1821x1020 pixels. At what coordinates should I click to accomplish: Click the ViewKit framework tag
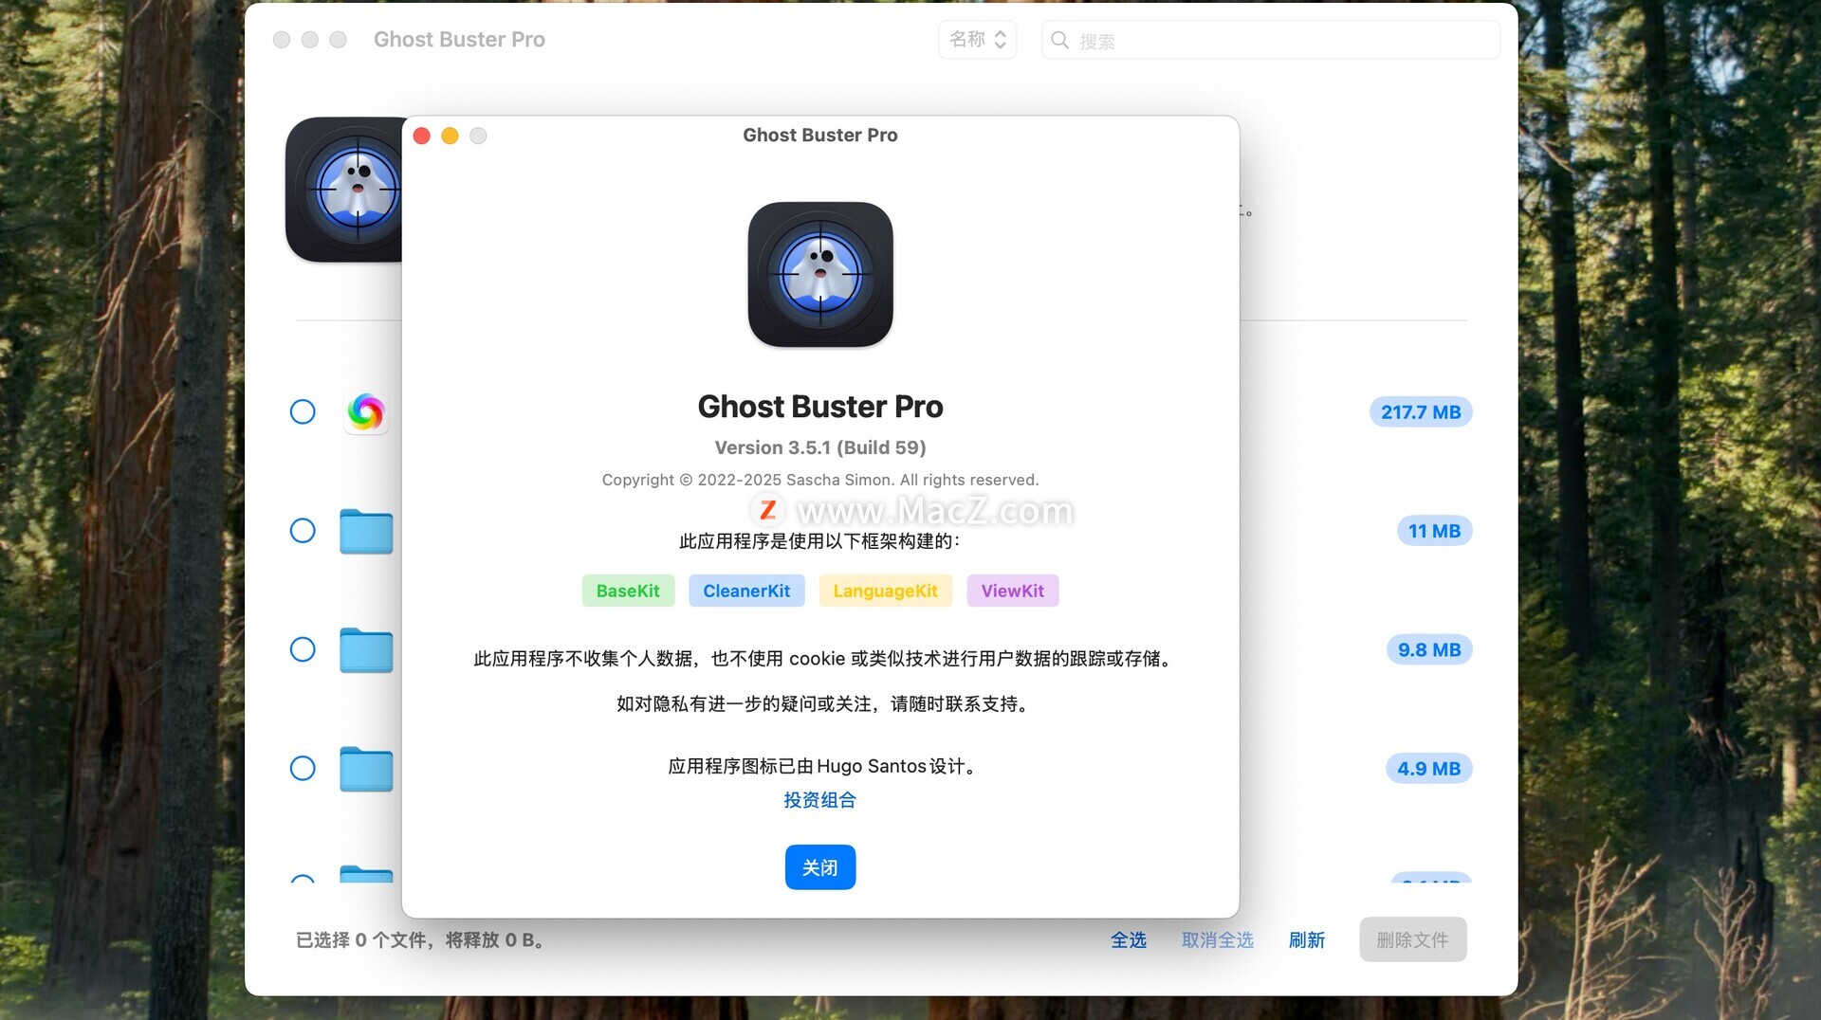[1013, 591]
